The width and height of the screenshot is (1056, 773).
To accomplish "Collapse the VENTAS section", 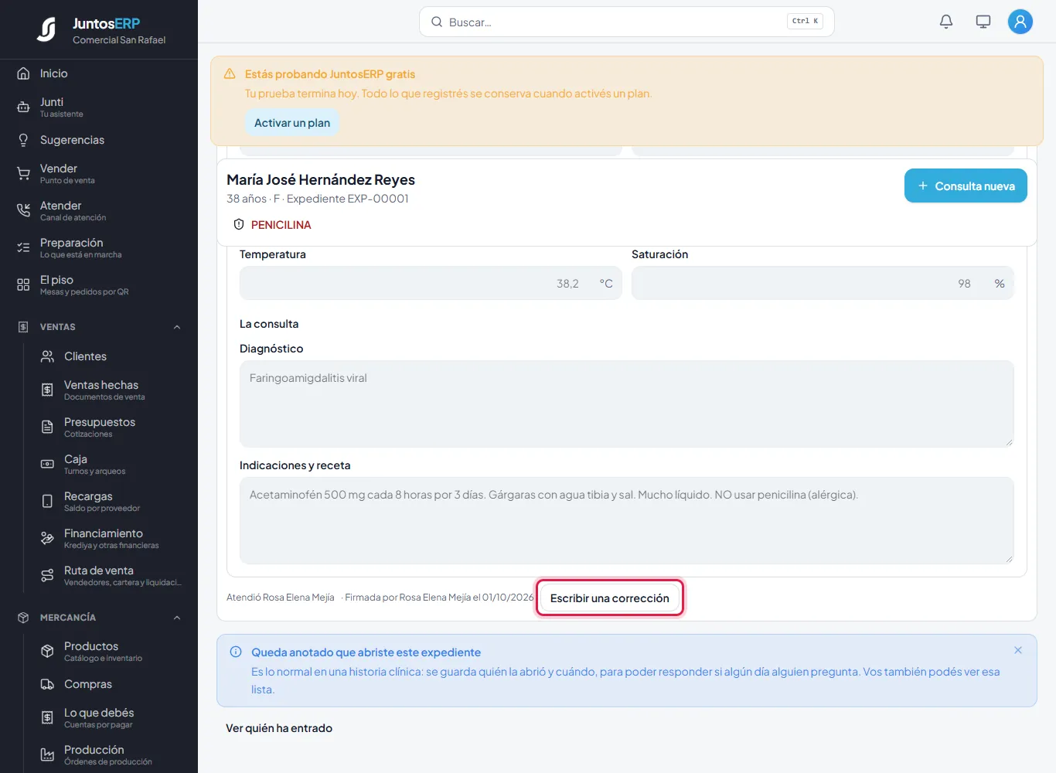I will pyautogui.click(x=177, y=327).
